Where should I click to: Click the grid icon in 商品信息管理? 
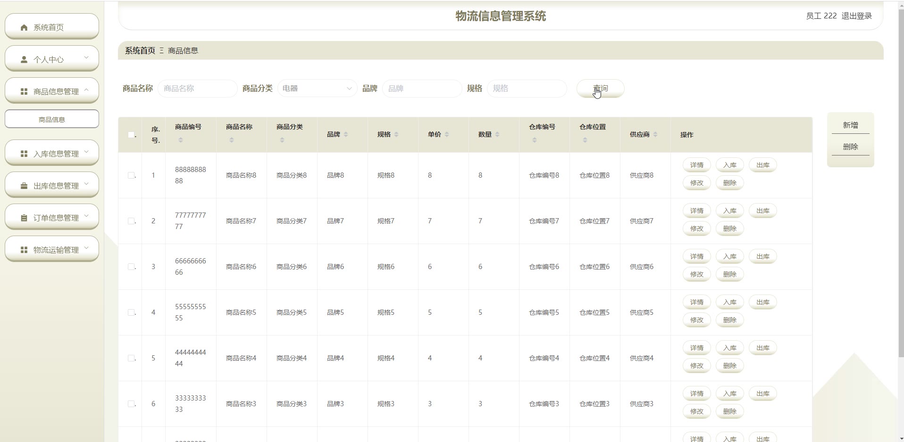coord(24,92)
